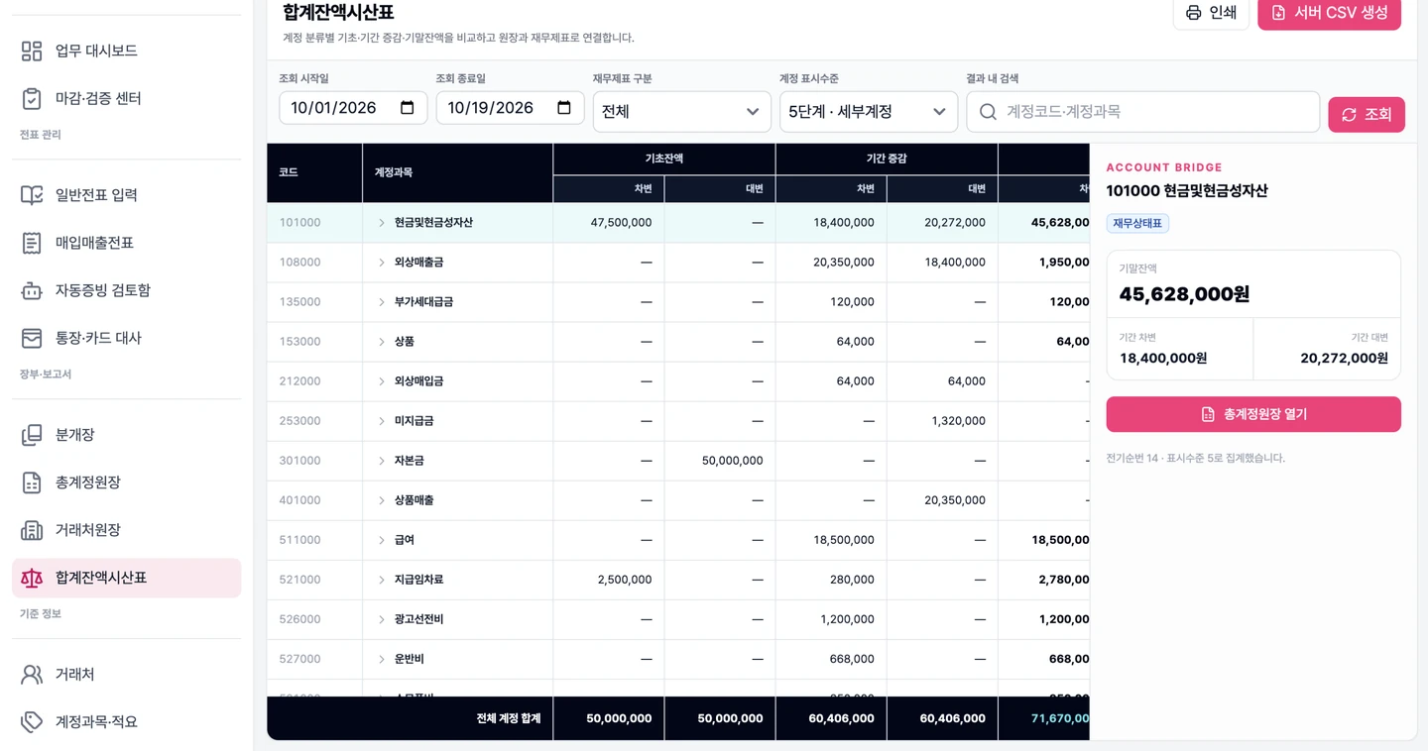Click the 20,272,000원 기간 대변 value
Image resolution: width=1428 pixels, height=751 pixels.
click(x=1344, y=359)
